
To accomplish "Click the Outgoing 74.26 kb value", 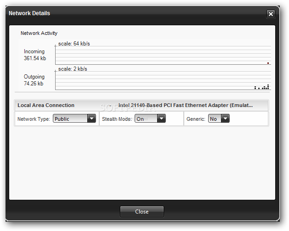I will (x=34, y=84).
